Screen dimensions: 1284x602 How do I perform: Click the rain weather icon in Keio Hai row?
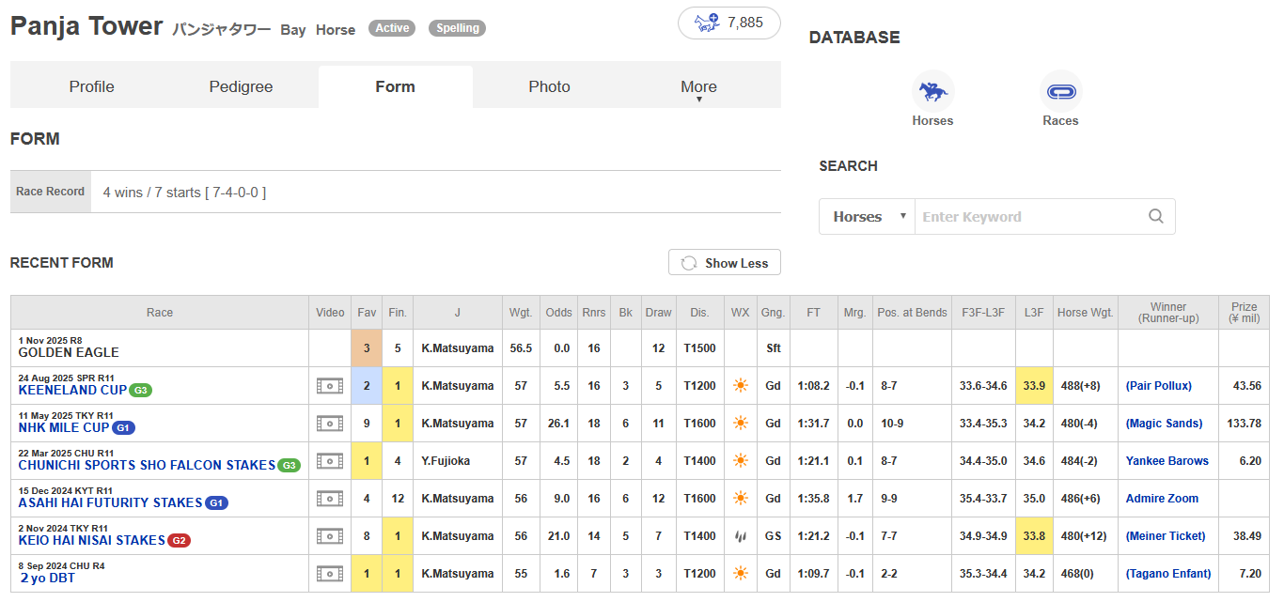click(741, 536)
